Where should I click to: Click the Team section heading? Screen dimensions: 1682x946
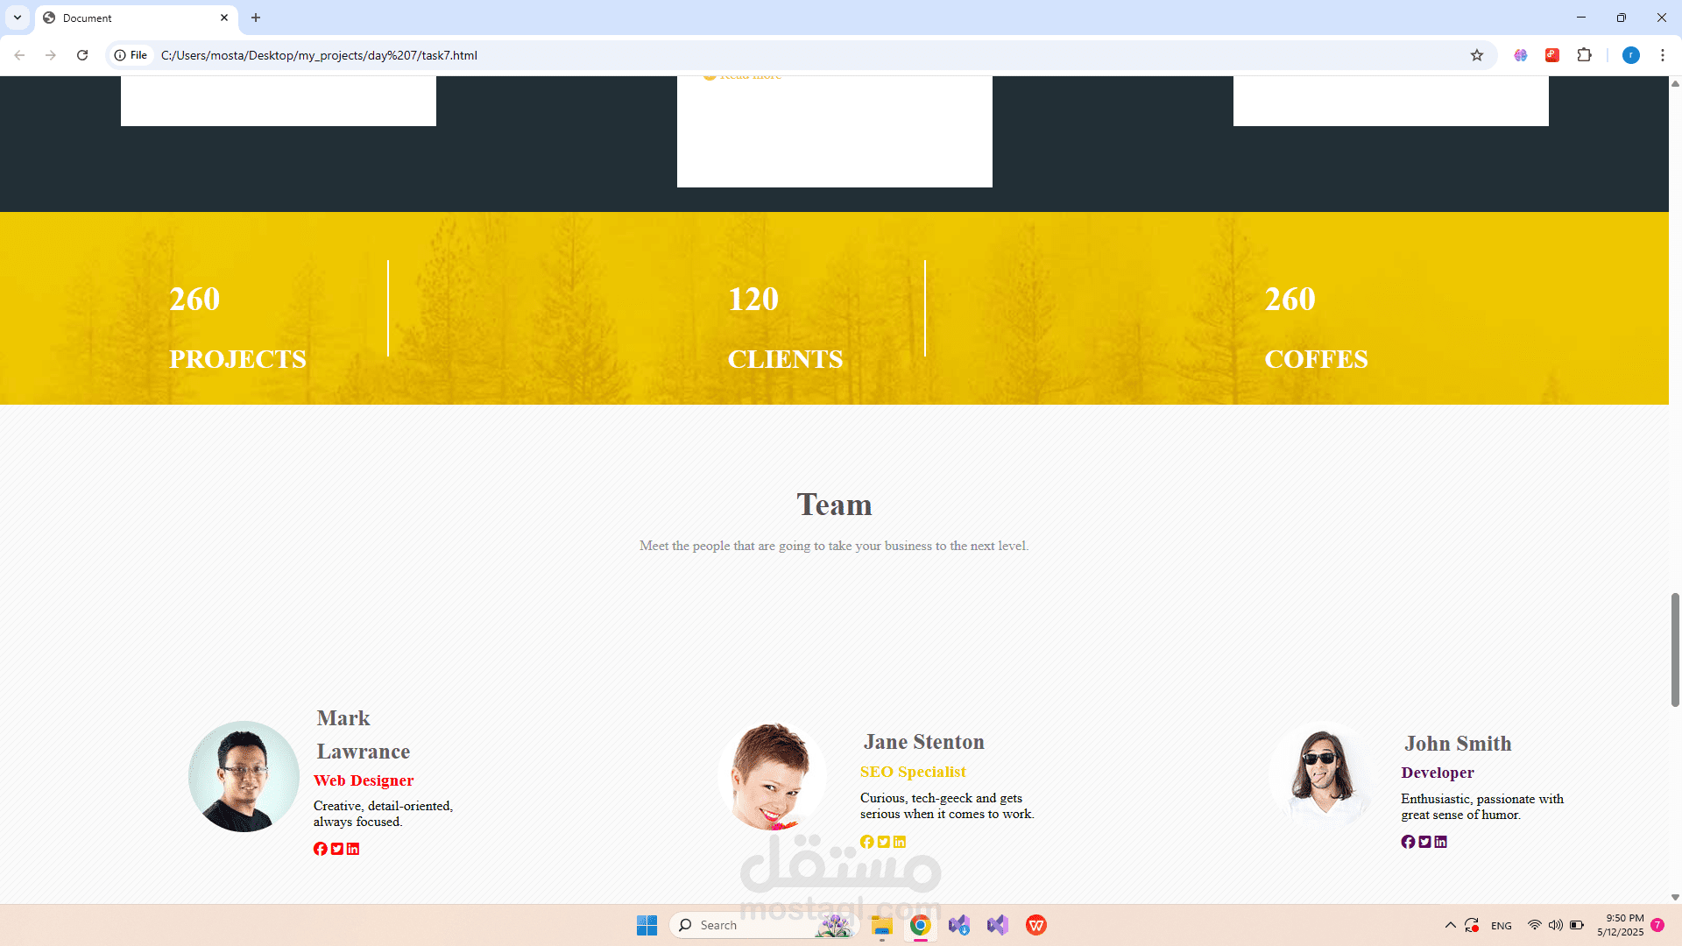(x=834, y=505)
